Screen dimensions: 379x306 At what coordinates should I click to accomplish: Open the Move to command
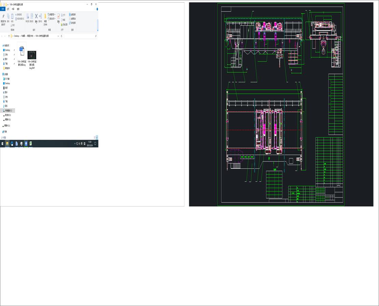tap(27, 18)
